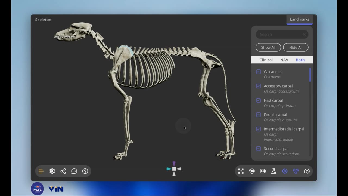Viewport: 348px width, 196px height.
Task: Click the Skeleton title label
Action: tap(43, 20)
